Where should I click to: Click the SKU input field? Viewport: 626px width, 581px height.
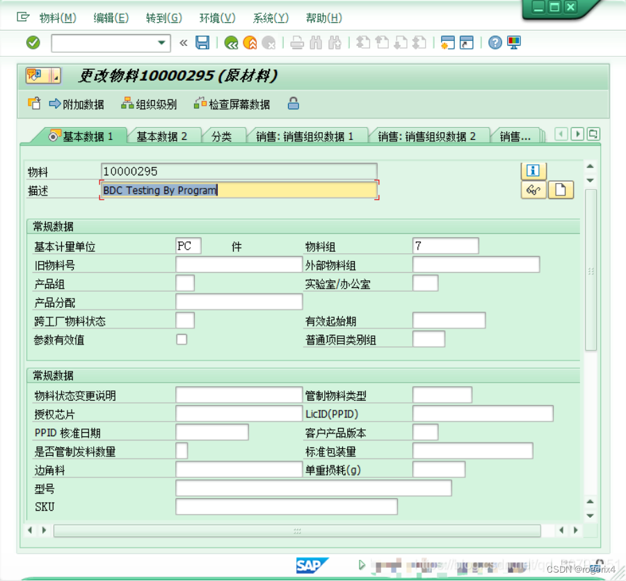(x=287, y=507)
